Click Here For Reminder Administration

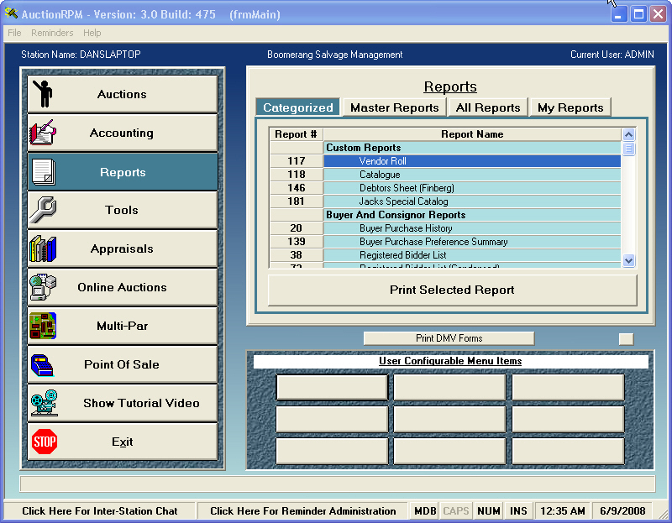pos(303,511)
